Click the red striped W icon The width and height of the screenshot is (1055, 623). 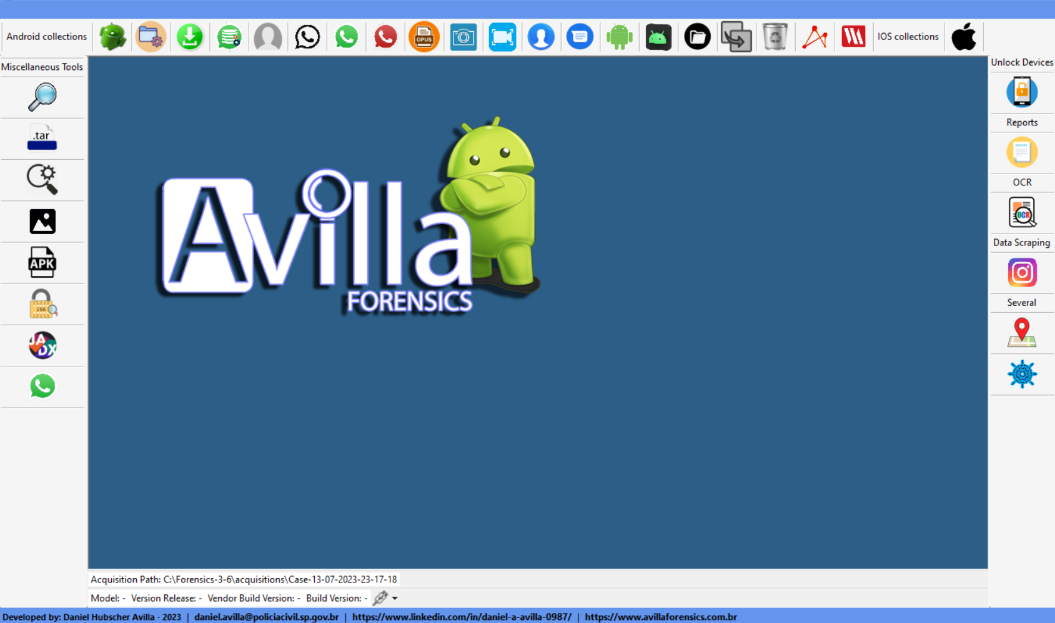click(x=853, y=37)
